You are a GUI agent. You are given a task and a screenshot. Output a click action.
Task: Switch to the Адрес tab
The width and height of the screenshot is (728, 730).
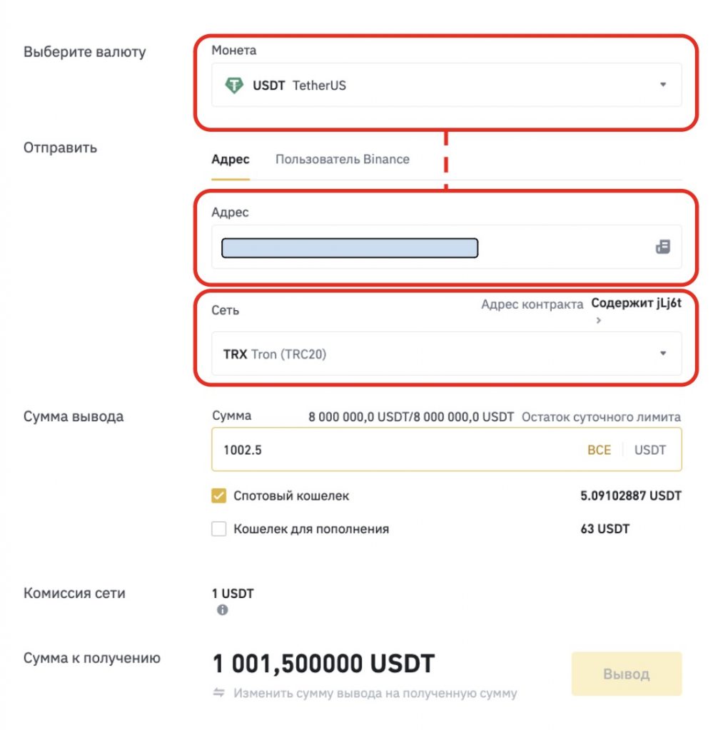(230, 160)
